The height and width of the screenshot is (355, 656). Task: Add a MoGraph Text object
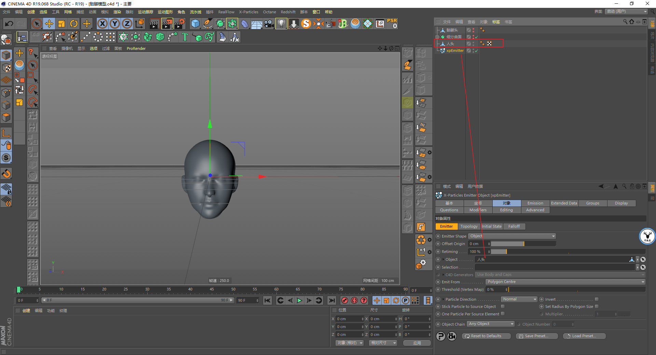[185, 37]
